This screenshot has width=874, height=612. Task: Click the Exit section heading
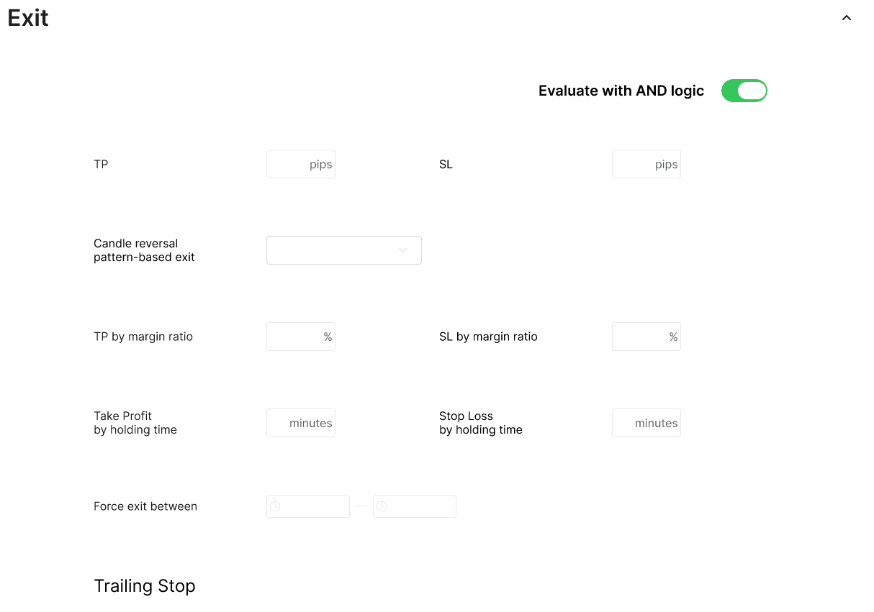pyautogui.click(x=28, y=18)
